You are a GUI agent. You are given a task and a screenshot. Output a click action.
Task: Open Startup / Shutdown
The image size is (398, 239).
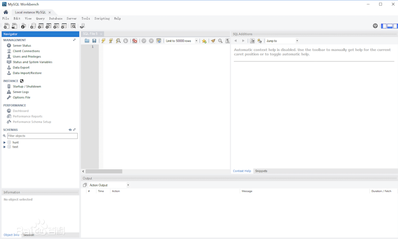27,87
